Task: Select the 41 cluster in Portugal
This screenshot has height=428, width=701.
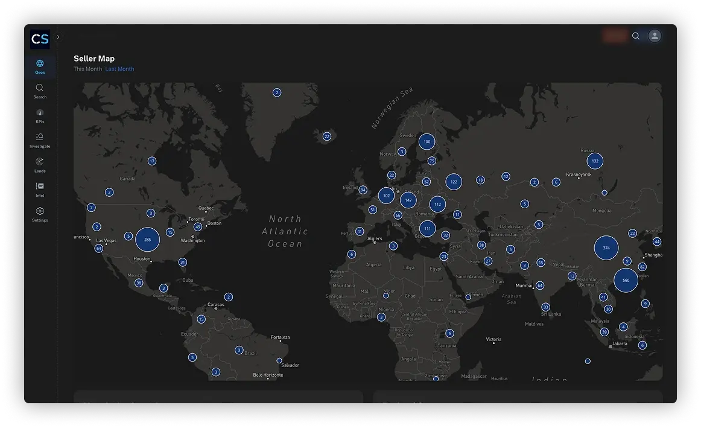Action: point(360,231)
